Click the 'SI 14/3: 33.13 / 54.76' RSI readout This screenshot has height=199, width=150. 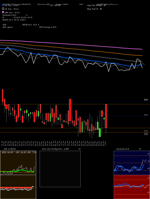23,17
